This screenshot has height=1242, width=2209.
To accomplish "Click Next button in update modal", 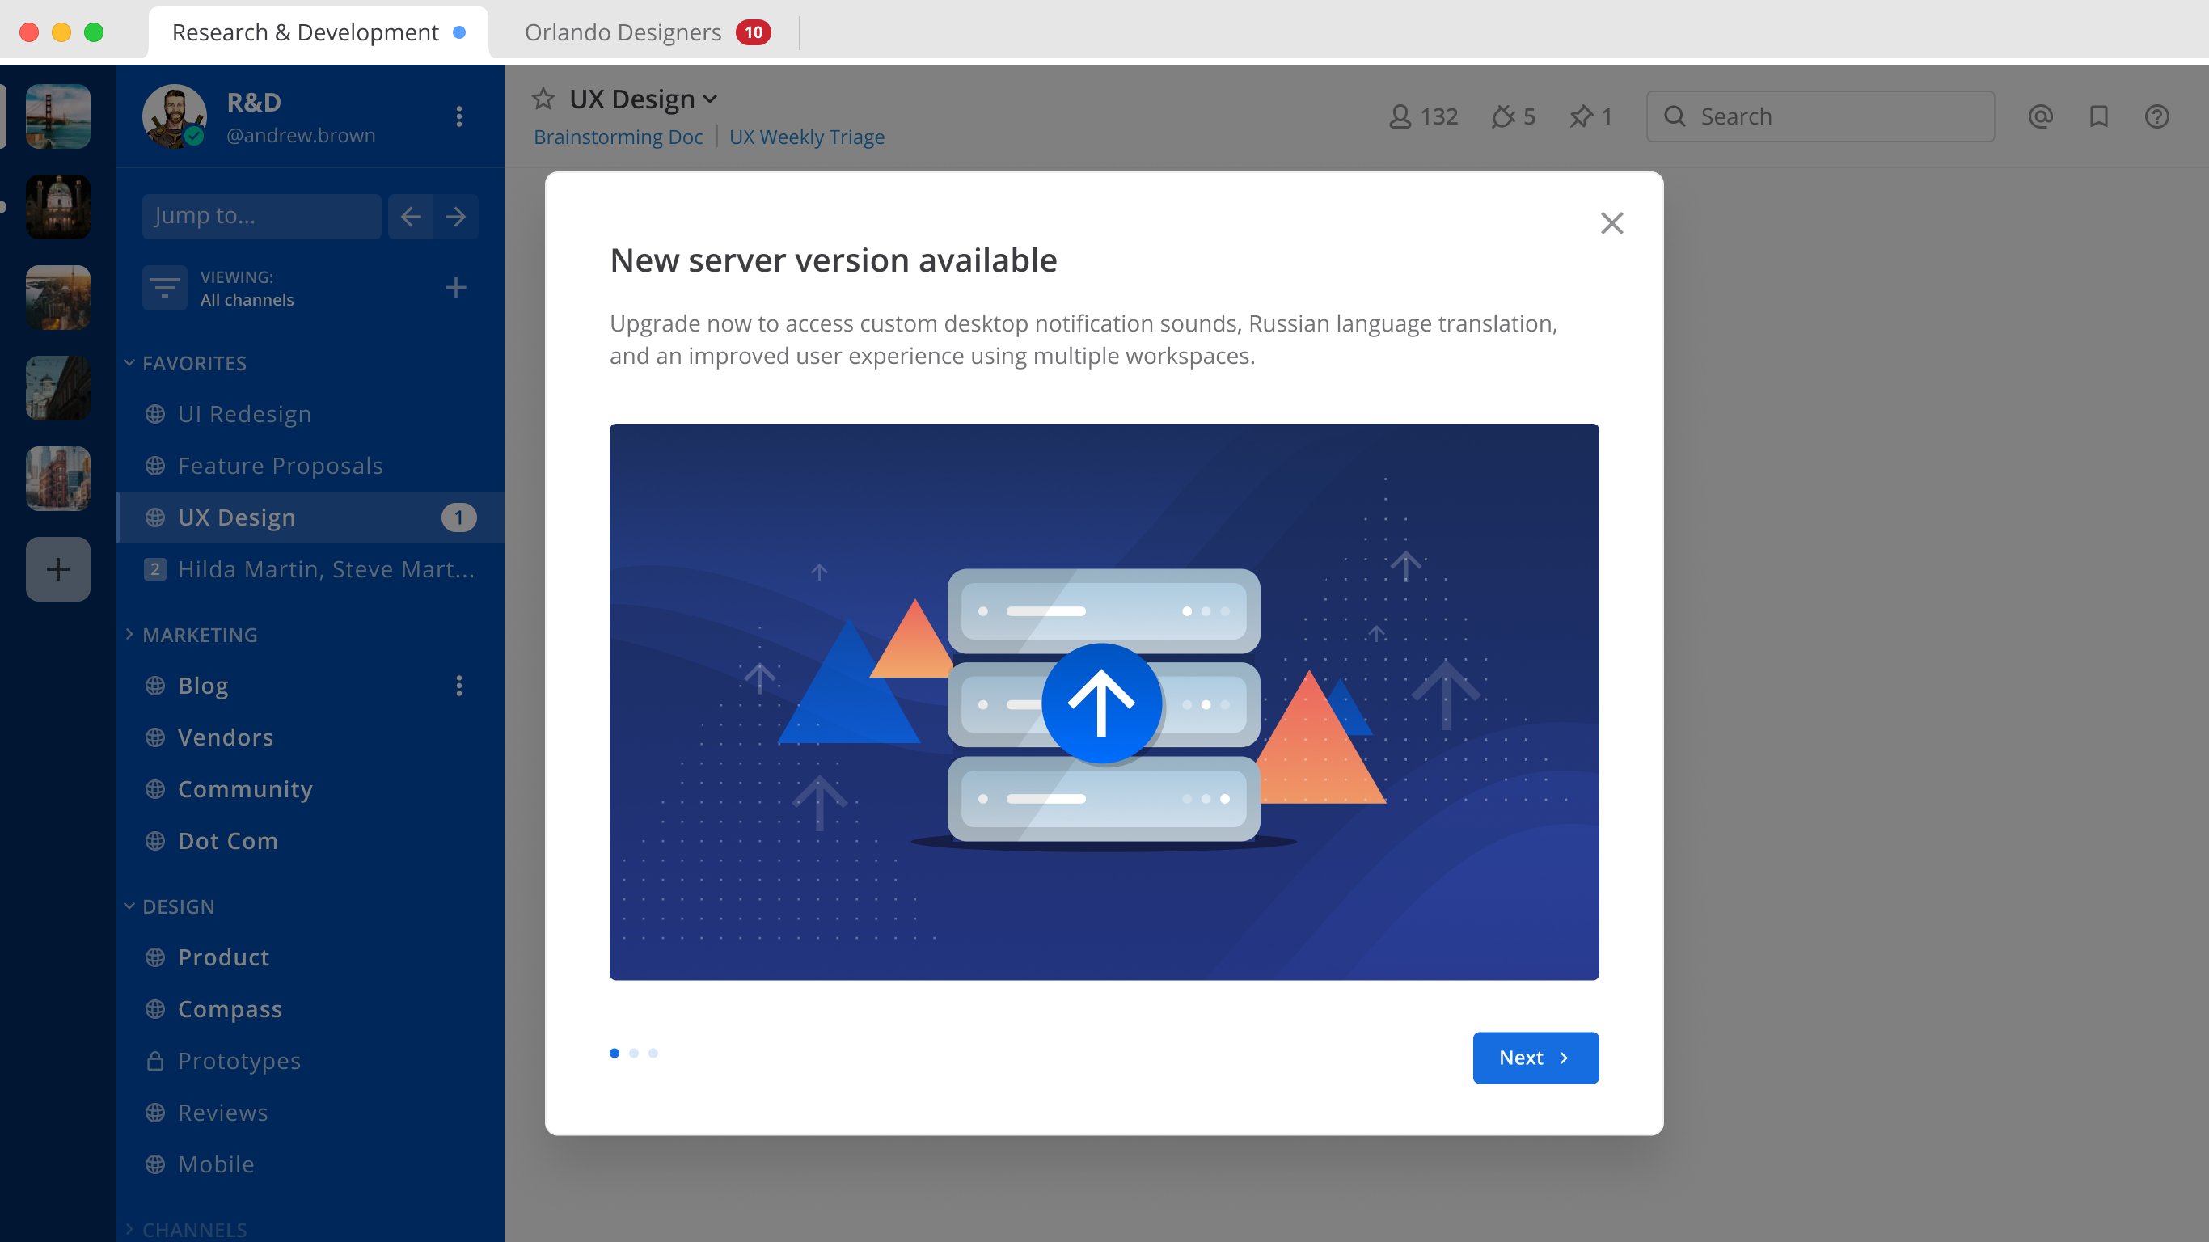I will click(1535, 1057).
